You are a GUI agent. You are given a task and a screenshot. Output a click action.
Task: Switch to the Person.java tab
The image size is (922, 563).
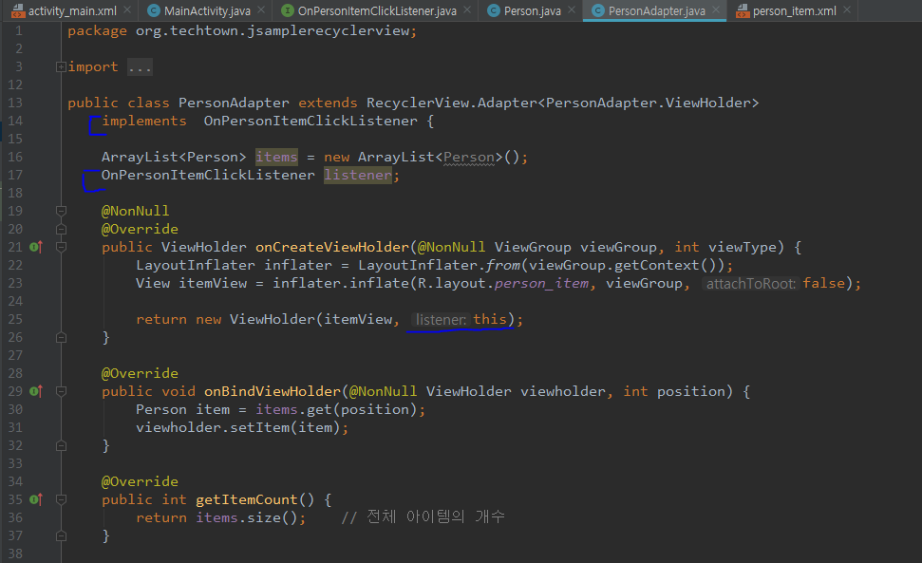click(x=532, y=10)
